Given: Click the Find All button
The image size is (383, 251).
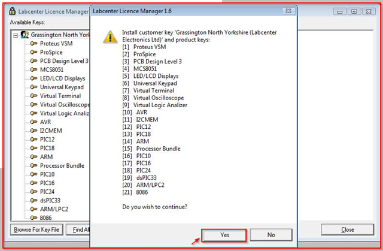Looking at the screenshot, I should tap(78, 230).
